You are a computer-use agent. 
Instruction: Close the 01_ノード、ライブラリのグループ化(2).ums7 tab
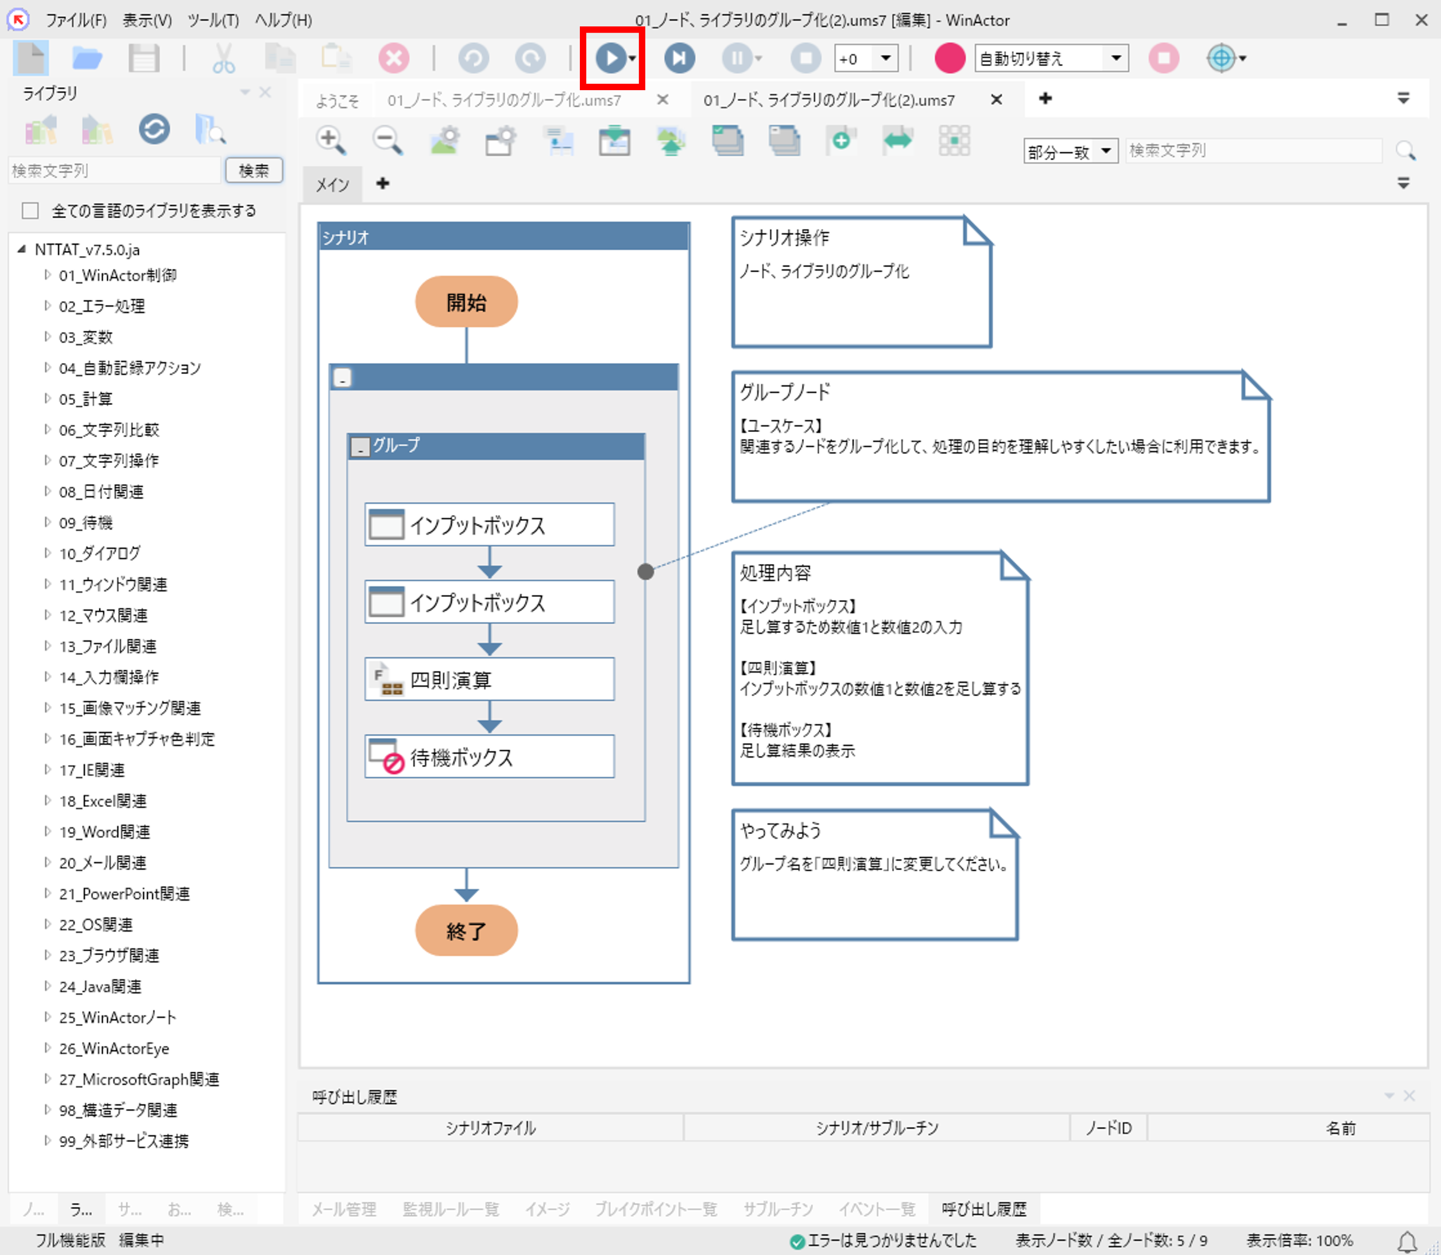coord(997,99)
